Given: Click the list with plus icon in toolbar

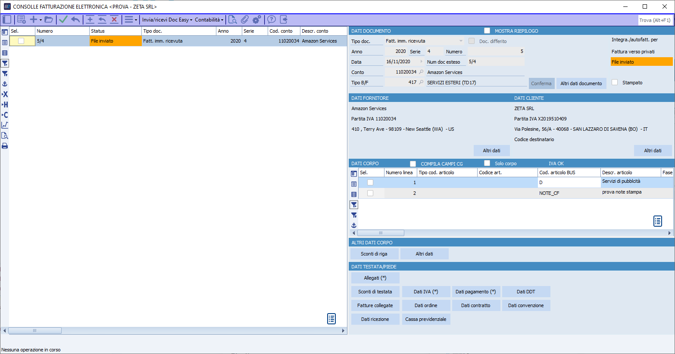Looking at the screenshot, I should click(x=21, y=19).
